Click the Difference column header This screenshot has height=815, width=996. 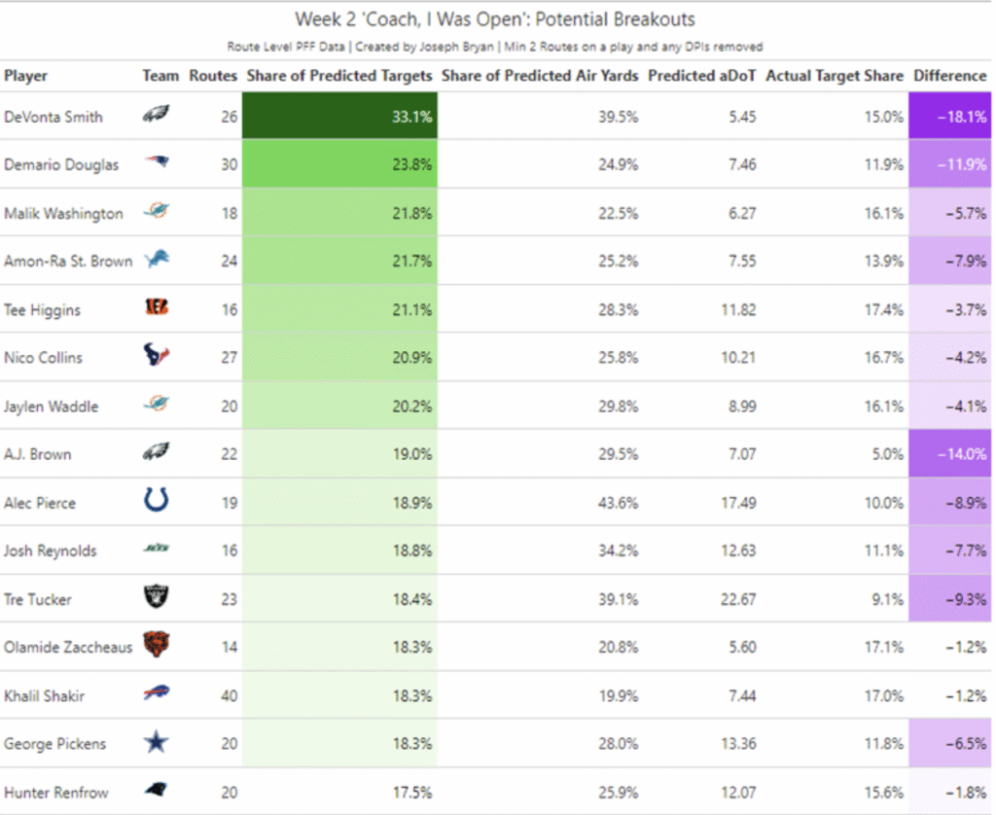pyautogui.click(x=949, y=76)
